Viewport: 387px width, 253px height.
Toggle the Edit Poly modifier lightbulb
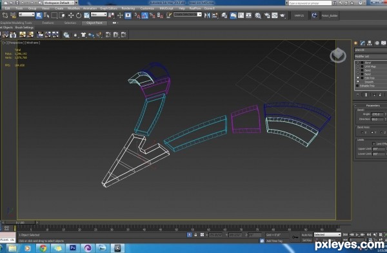point(357,78)
